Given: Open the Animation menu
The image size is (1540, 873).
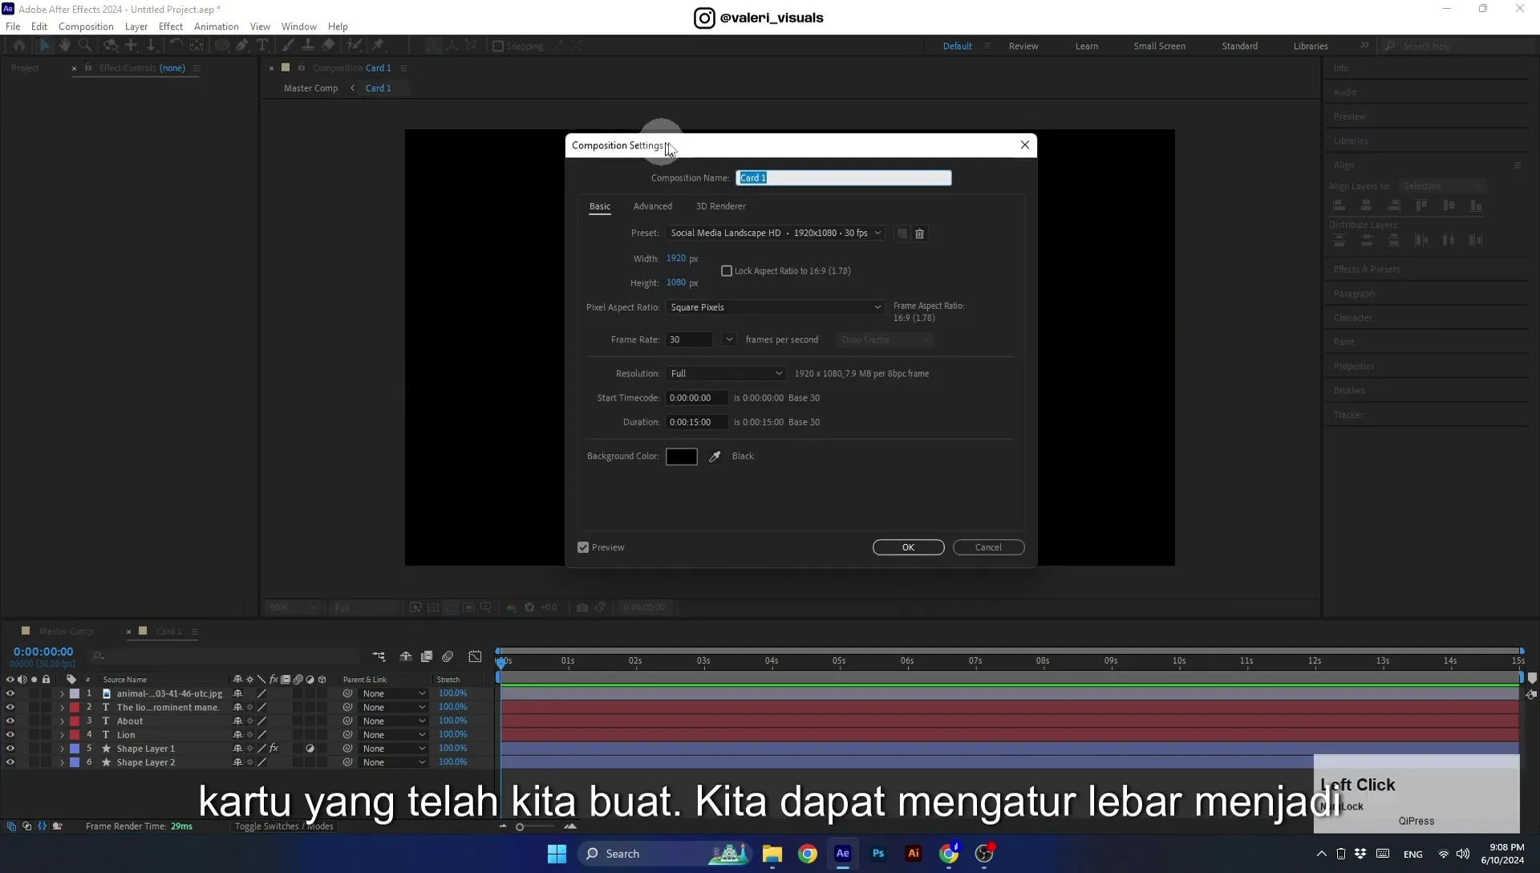Looking at the screenshot, I should (217, 26).
